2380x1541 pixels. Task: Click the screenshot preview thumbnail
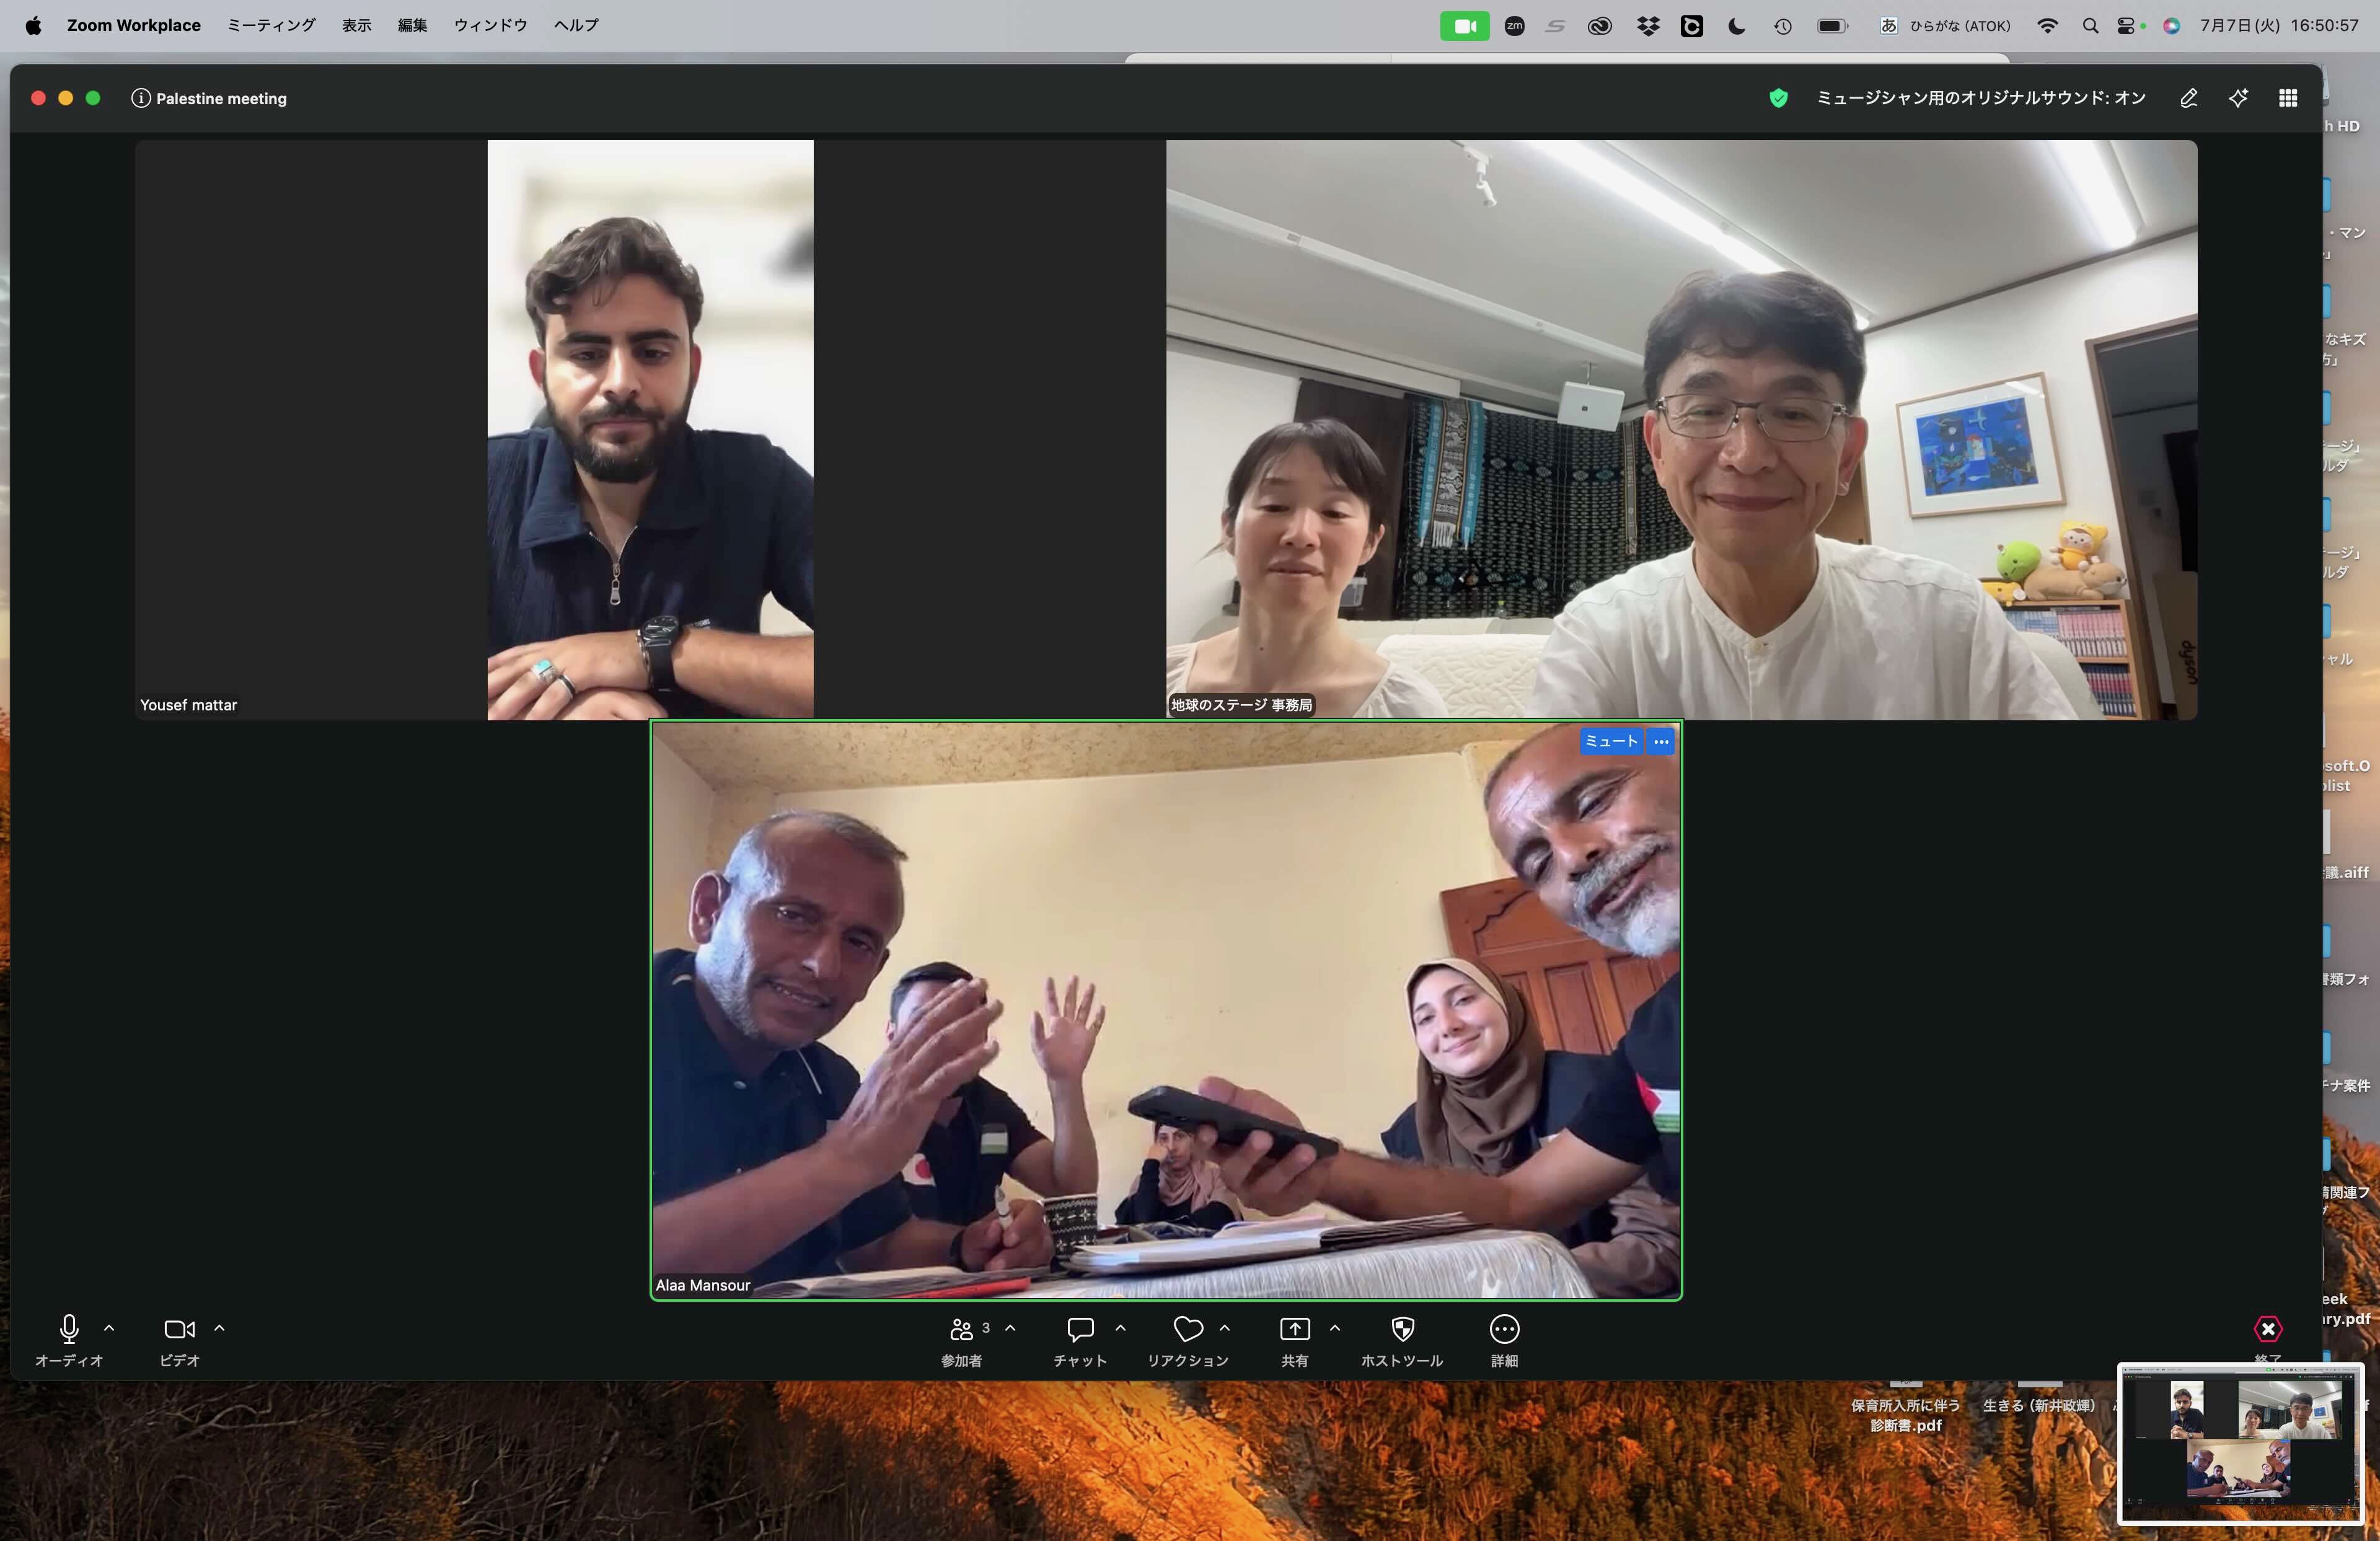point(2240,1442)
